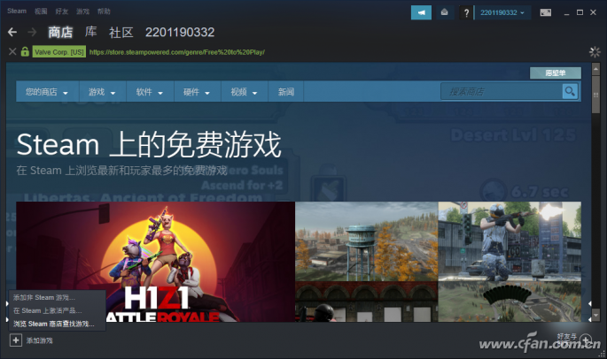Click the page loading spinner icon
Viewport: 607px width, 359px height.
pos(595,52)
